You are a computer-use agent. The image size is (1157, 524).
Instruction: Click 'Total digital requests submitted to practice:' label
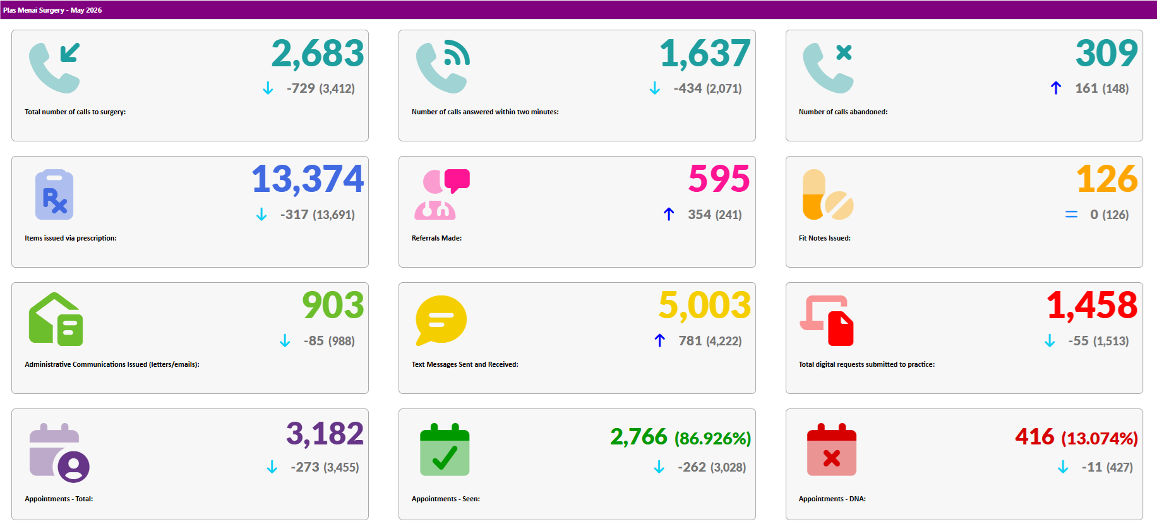click(x=866, y=365)
